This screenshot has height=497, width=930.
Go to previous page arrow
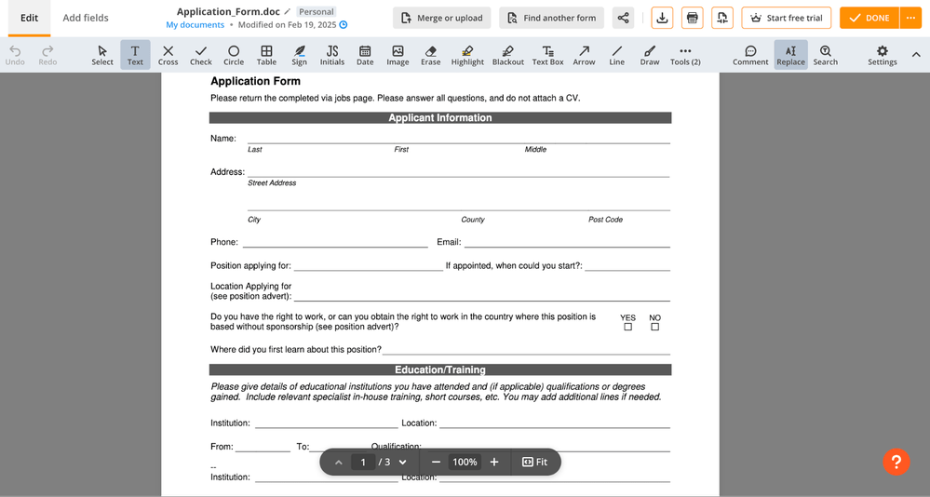click(x=338, y=462)
